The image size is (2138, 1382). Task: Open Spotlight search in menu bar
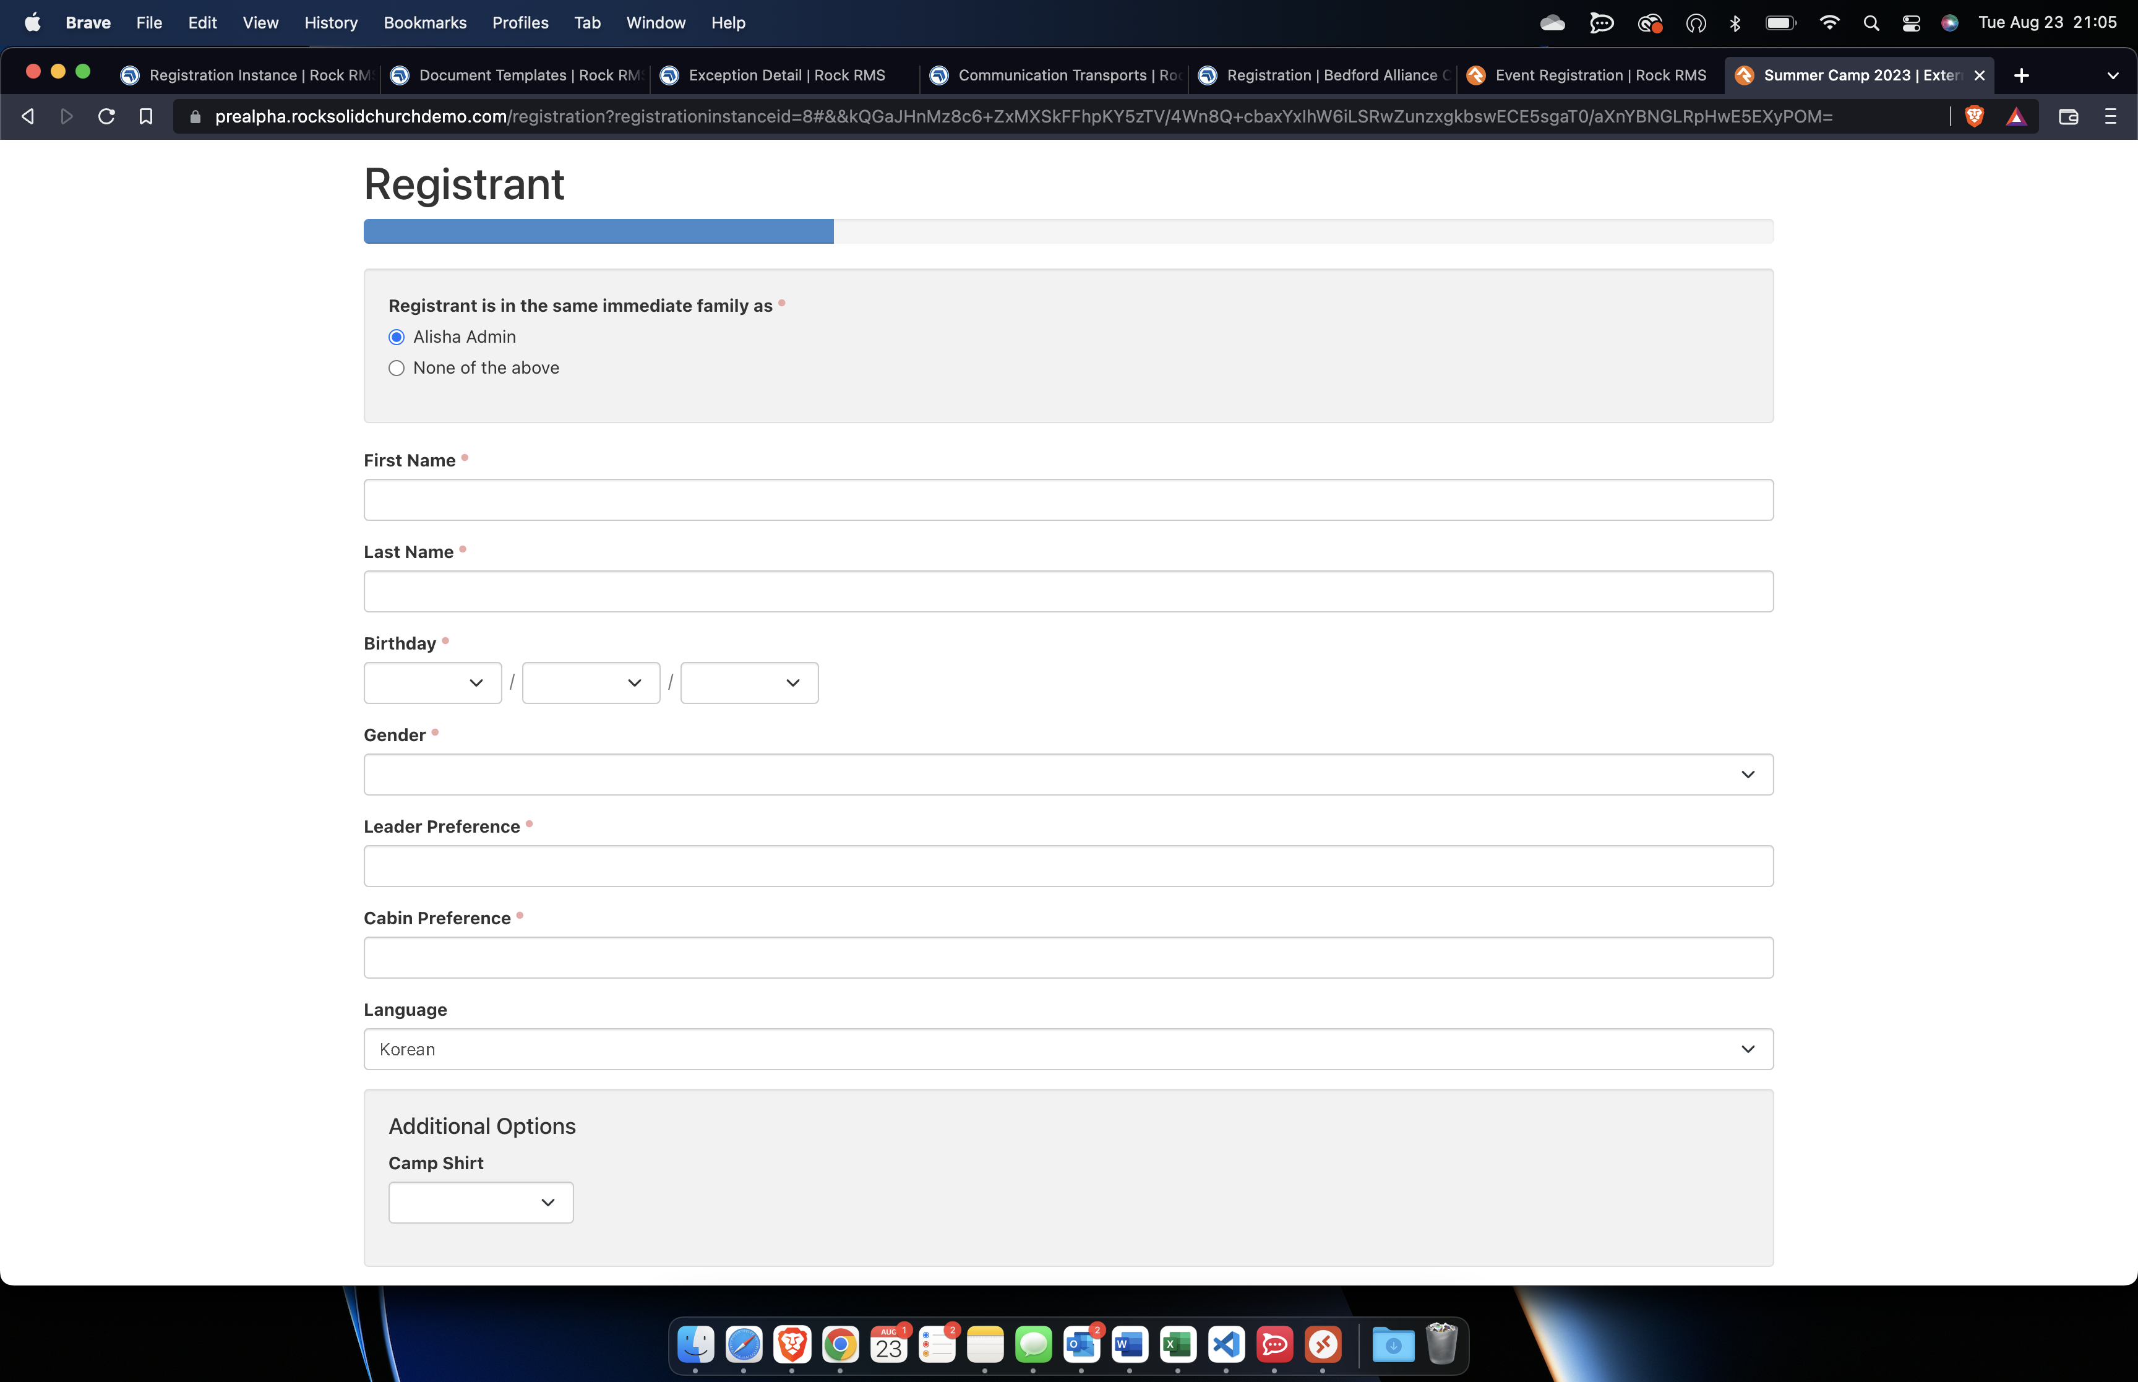[1871, 22]
